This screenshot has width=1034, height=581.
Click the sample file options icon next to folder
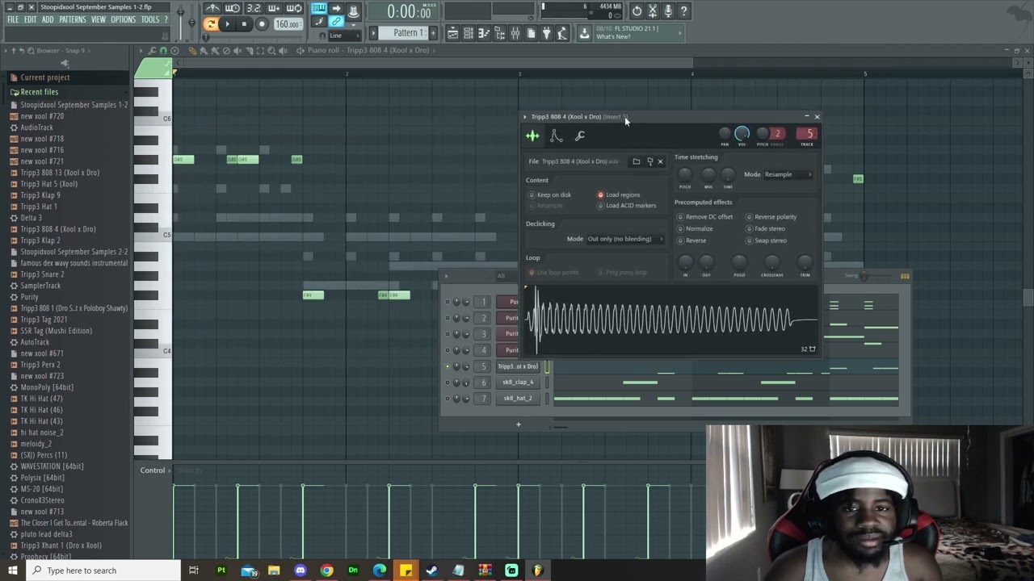649,161
